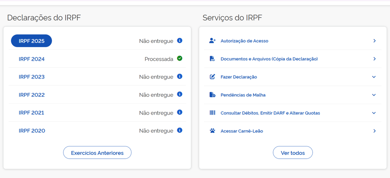390x178 pixels.
Task: Click the Exercícios Anteriores button
Action: [97, 153]
